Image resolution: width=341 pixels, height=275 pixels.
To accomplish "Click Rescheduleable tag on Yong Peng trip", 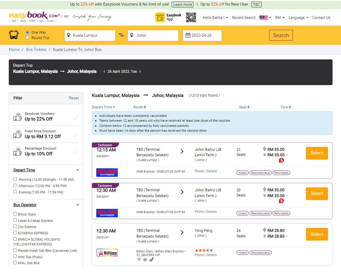I will pyautogui.click(x=261, y=253).
